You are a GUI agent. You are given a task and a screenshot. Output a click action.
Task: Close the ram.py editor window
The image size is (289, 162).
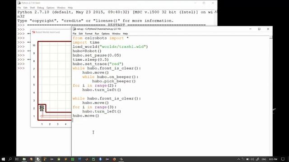268,29
